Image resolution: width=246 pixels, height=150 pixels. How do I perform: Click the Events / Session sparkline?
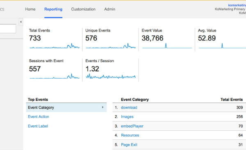(x=111, y=76)
